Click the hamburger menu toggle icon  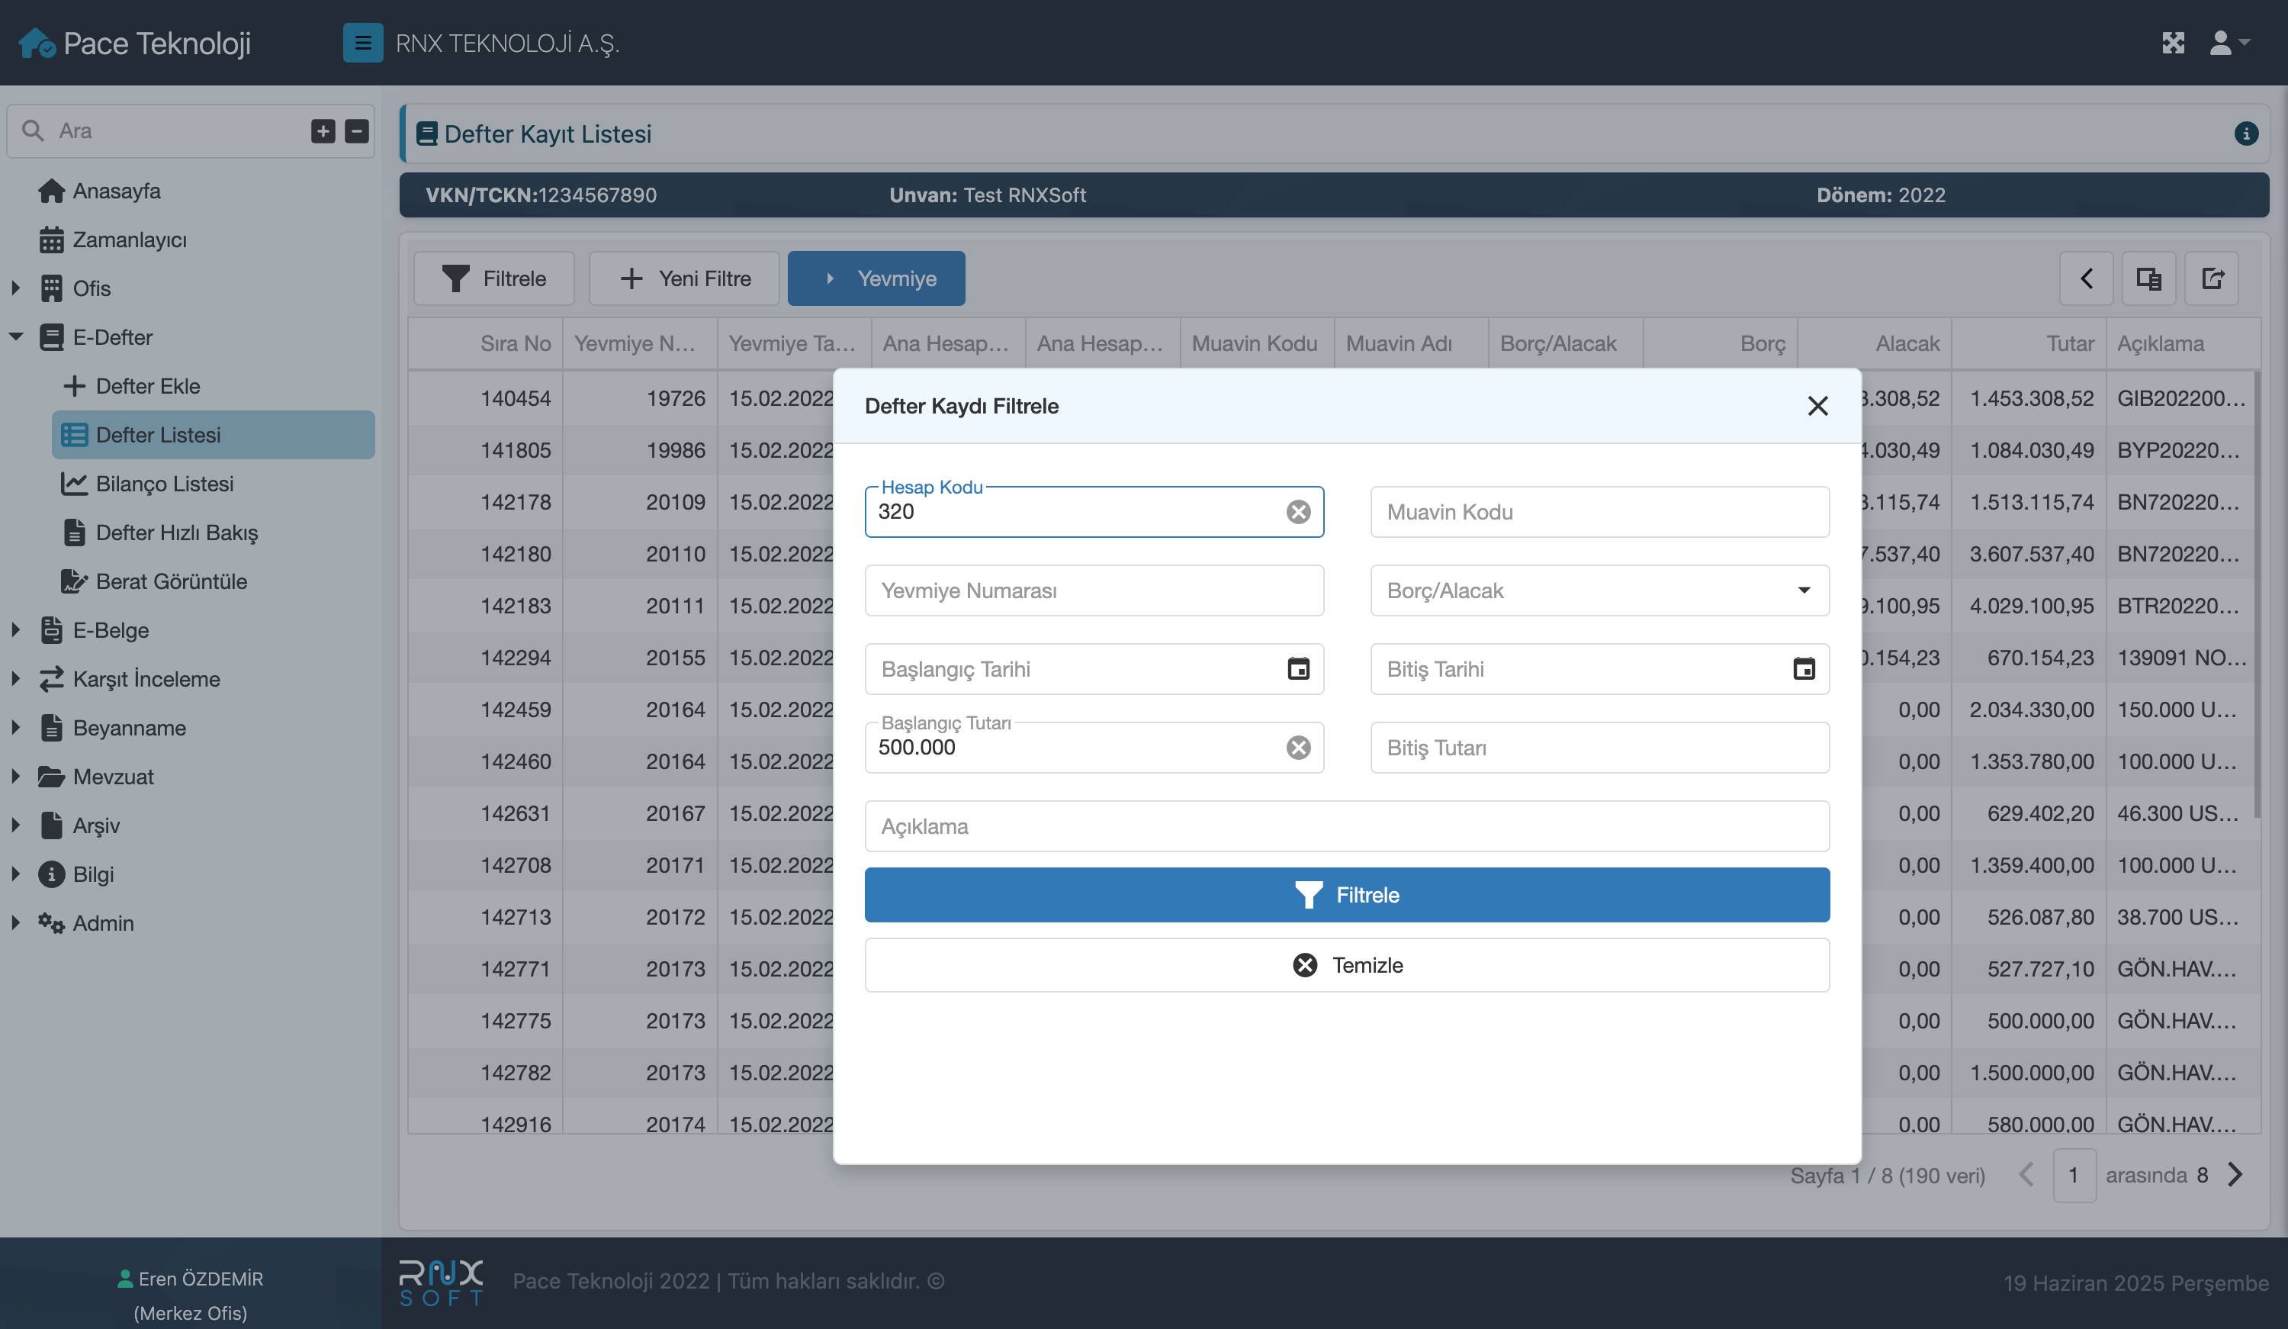pyautogui.click(x=362, y=43)
